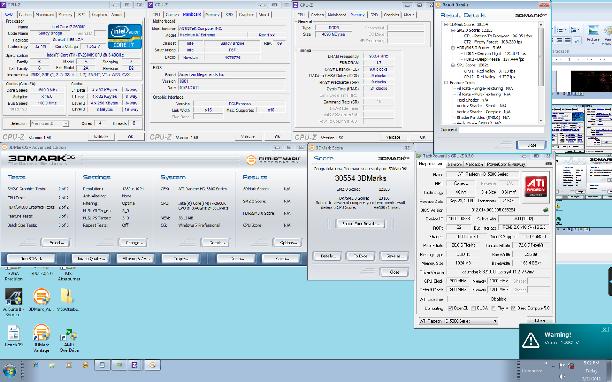Click Run 3DMark button

pos(31,259)
